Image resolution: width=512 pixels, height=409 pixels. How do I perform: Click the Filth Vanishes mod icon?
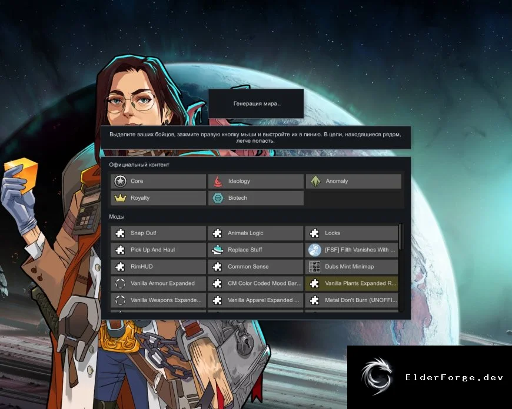(314, 250)
